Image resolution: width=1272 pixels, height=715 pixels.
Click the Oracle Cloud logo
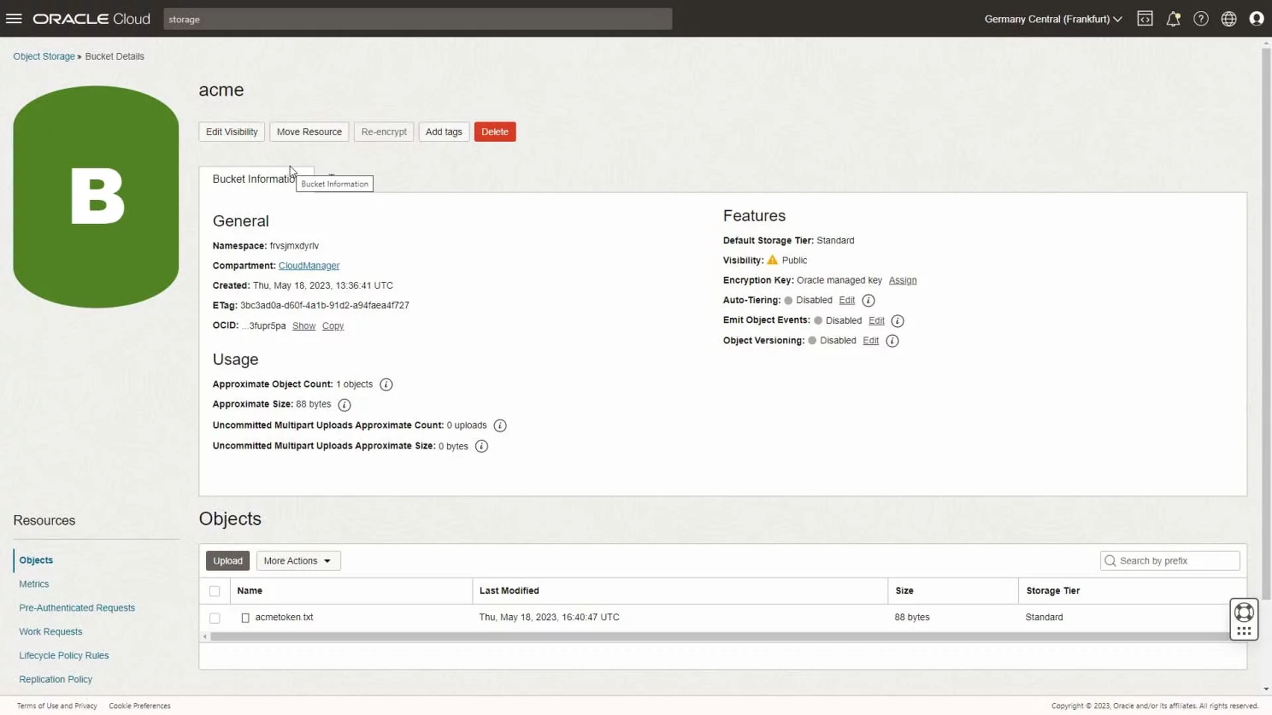click(x=91, y=19)
